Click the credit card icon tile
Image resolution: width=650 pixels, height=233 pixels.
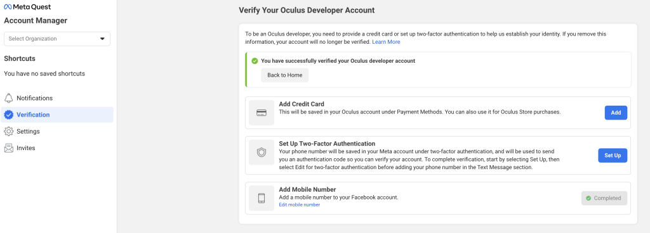(x=262, y=113)
